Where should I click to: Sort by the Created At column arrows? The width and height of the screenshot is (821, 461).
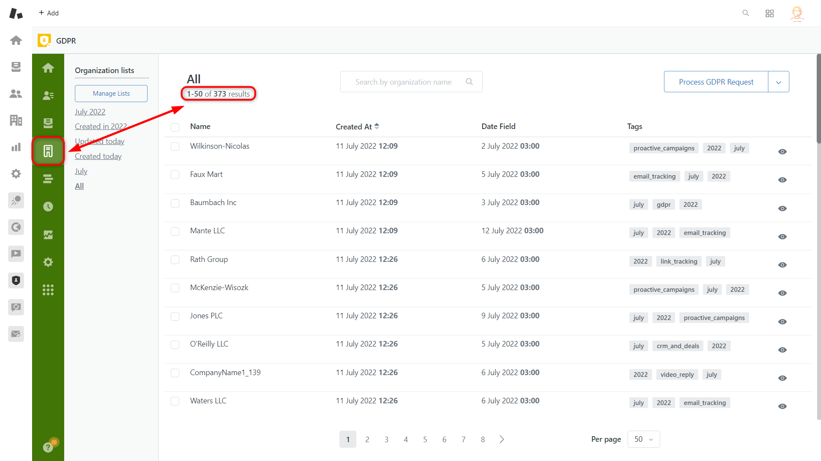(x=376, y=126)
